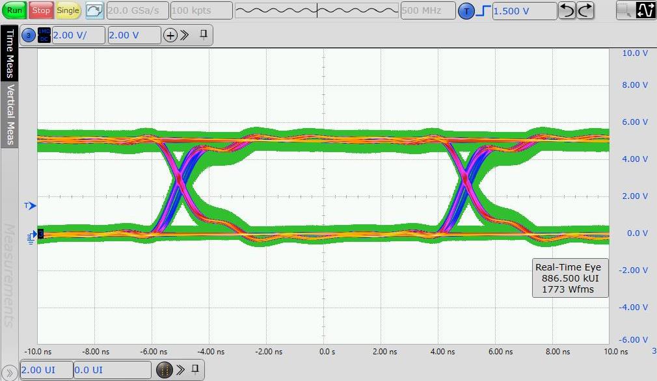Open the Time Meas side tab
The height and width of the screenshot is (381, 657).
pos(9,53)
